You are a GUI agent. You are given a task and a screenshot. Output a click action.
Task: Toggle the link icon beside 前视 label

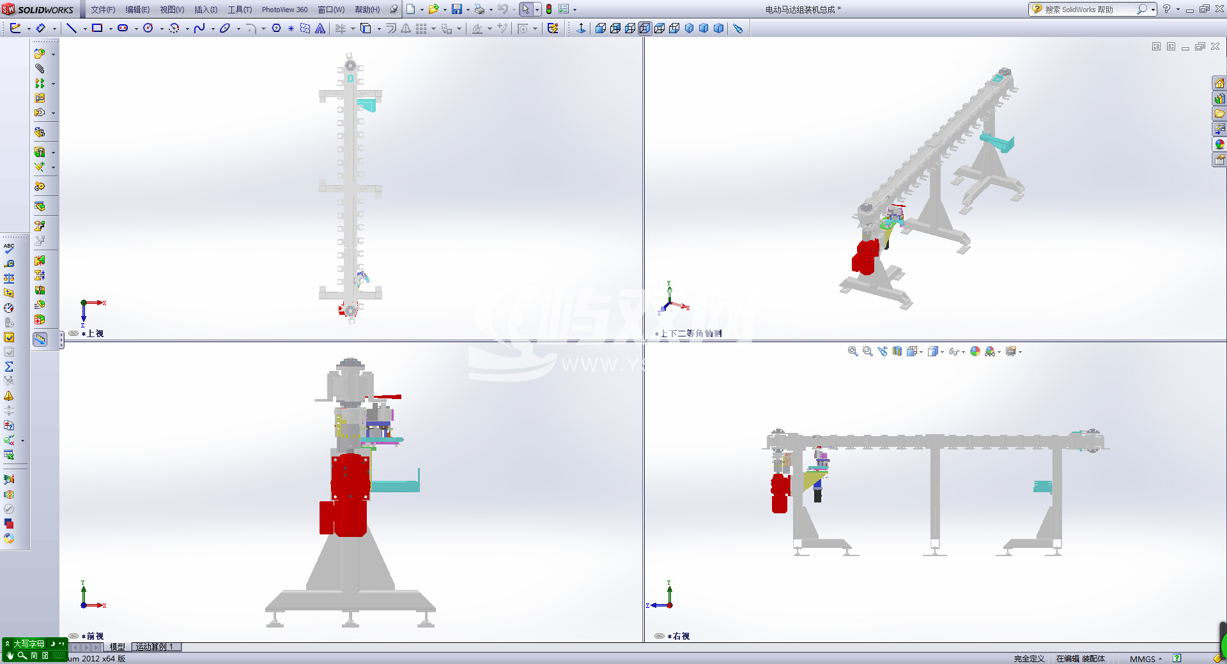(73, 636)
